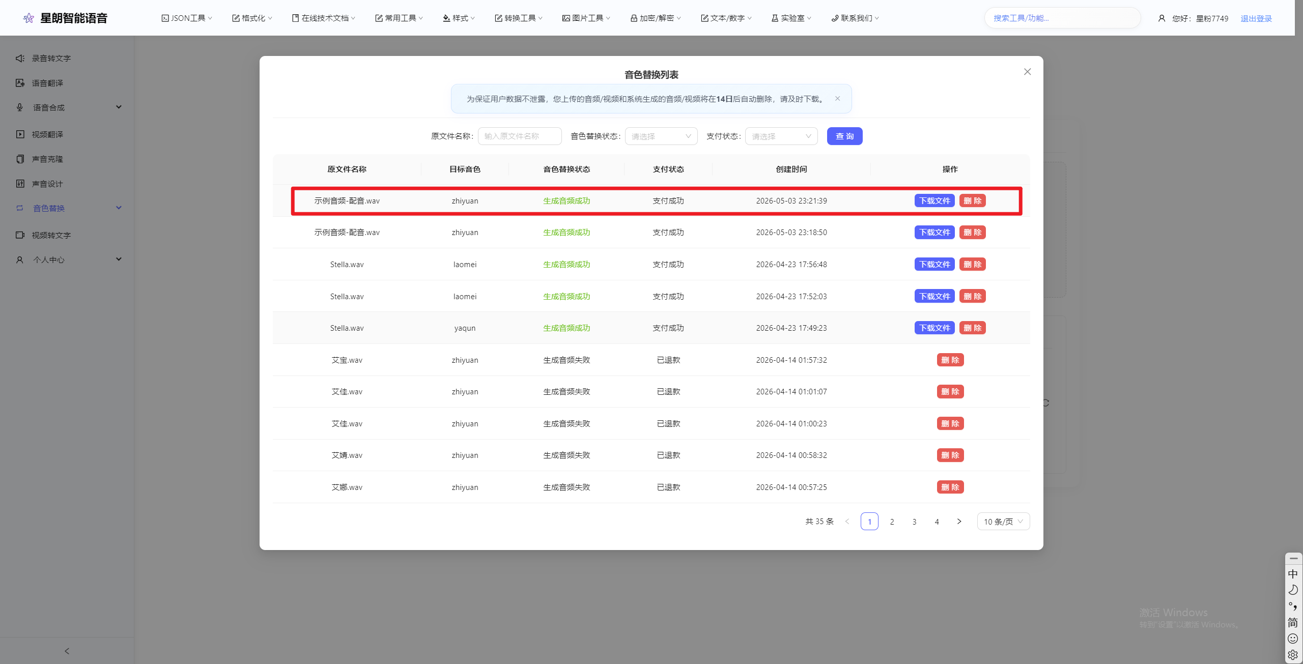Focus the 搜索工具/功能 search box
The image size is (1303, 664).
(x=1062, y=18)
